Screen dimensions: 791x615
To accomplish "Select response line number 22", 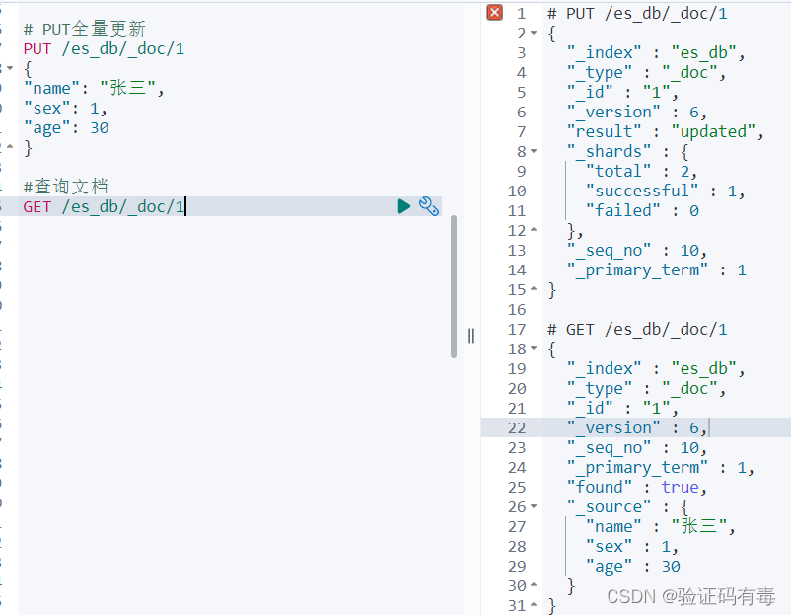I will pos(517,427).
